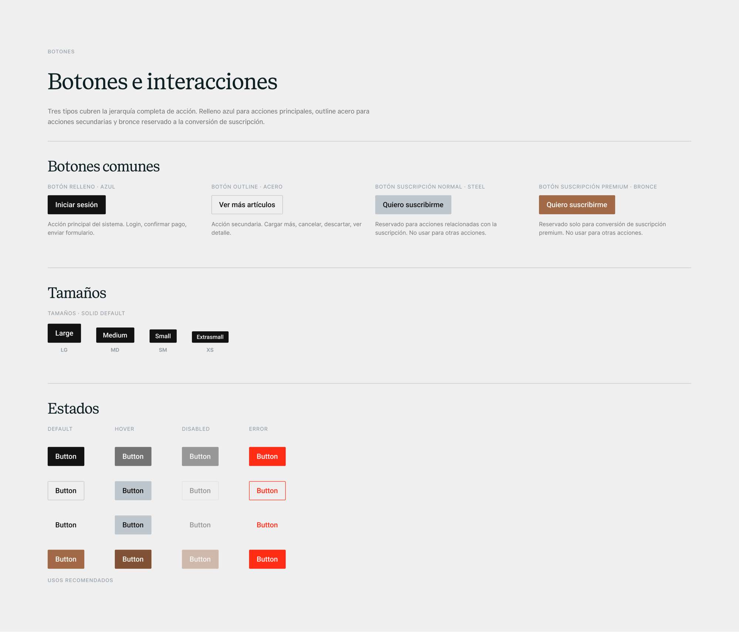
Task: Click the bronze default Button
Action: [66, 560]
